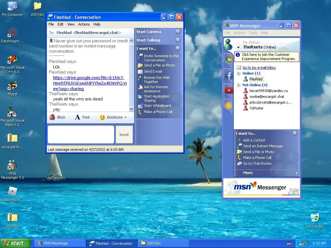
Task: Click the system tray clock showing 6:33 AM
Action: 319,243
